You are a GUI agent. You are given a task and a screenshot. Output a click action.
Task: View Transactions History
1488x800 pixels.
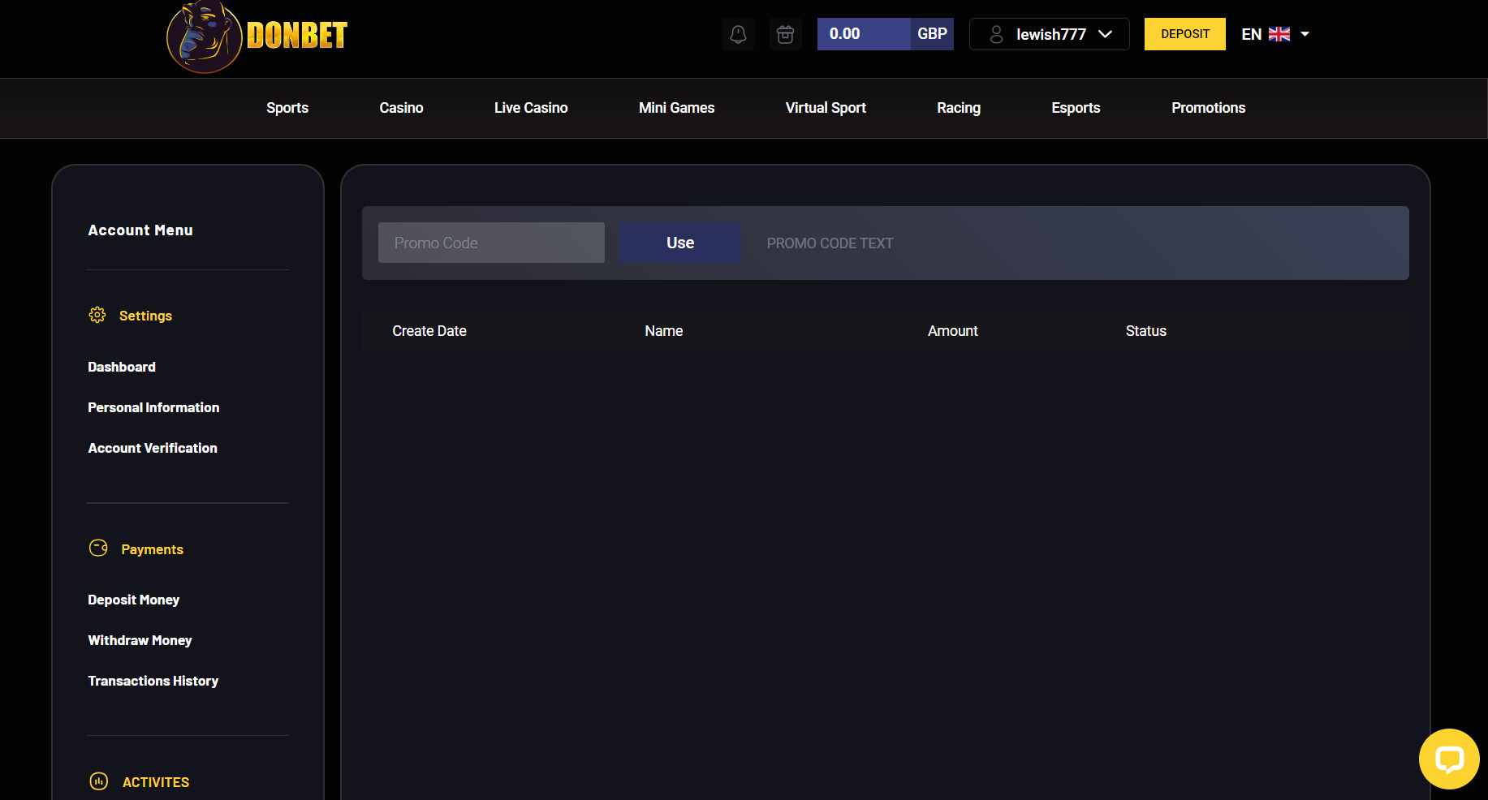click(153, 681)
